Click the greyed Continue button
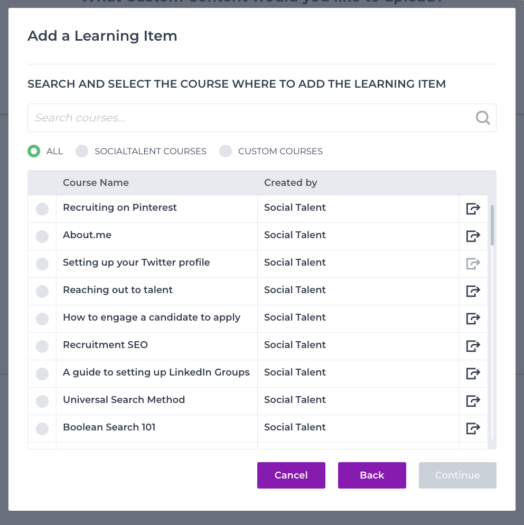Image resolution: width=524 pixels, height=525 pixels. tap(457, 475)
